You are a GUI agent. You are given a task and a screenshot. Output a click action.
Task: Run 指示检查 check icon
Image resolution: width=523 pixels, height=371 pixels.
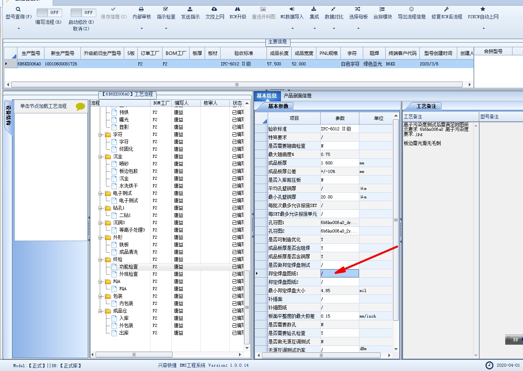[166, 9]
